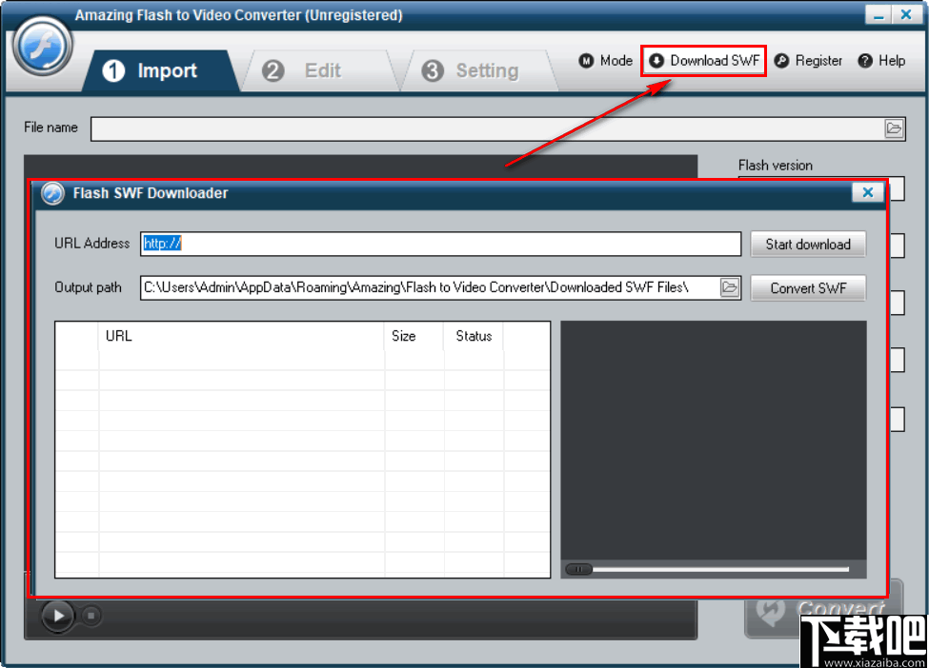
Task: Click the Start download button
Action: pos(808,244)
